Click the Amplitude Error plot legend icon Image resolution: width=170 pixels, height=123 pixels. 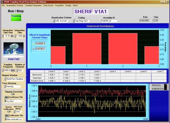coord(166,89)
